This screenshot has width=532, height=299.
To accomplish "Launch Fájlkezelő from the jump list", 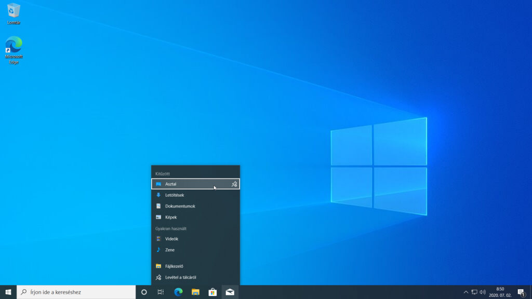I will [195, 266].
